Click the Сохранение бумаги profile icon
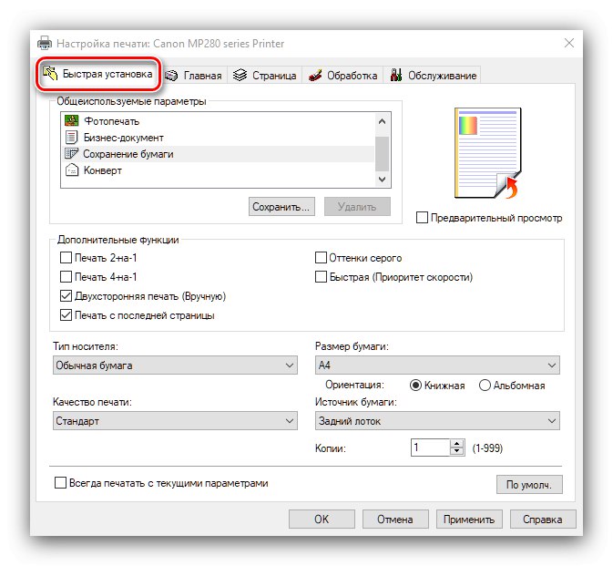 (71, 153)
